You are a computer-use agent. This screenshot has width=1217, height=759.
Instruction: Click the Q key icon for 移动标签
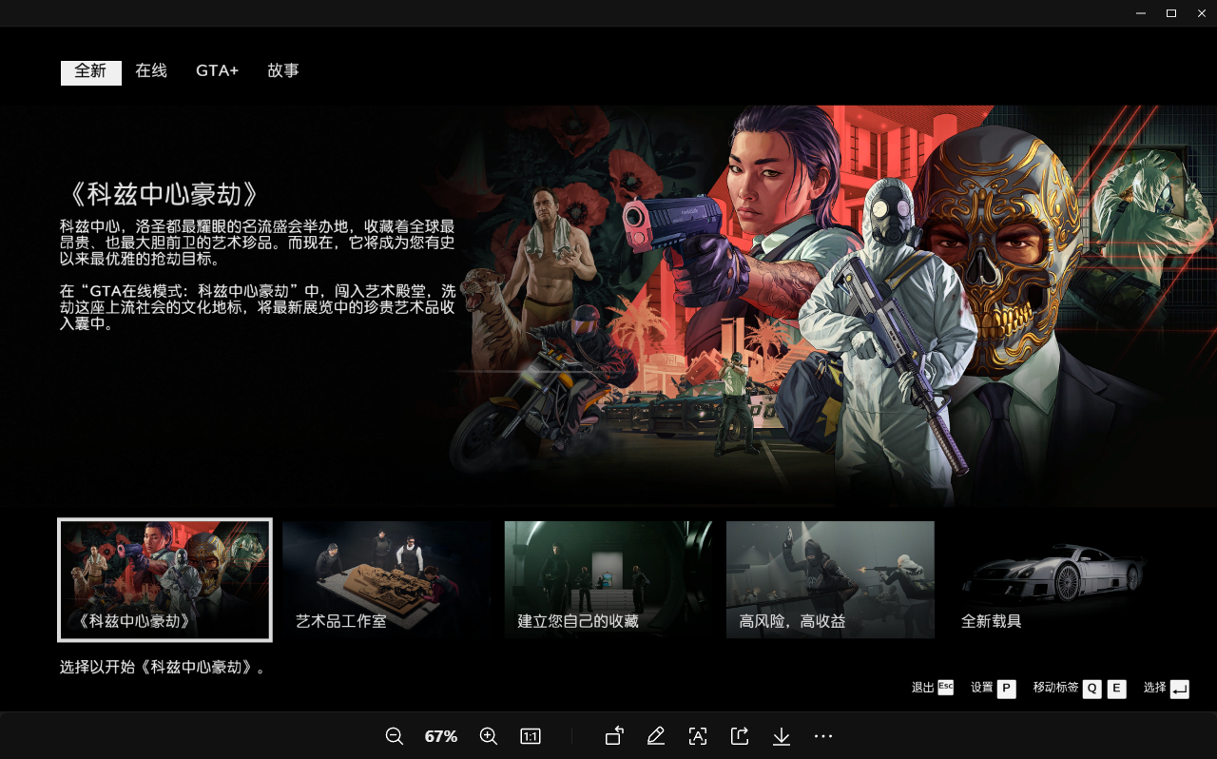tap(1091, 689)
